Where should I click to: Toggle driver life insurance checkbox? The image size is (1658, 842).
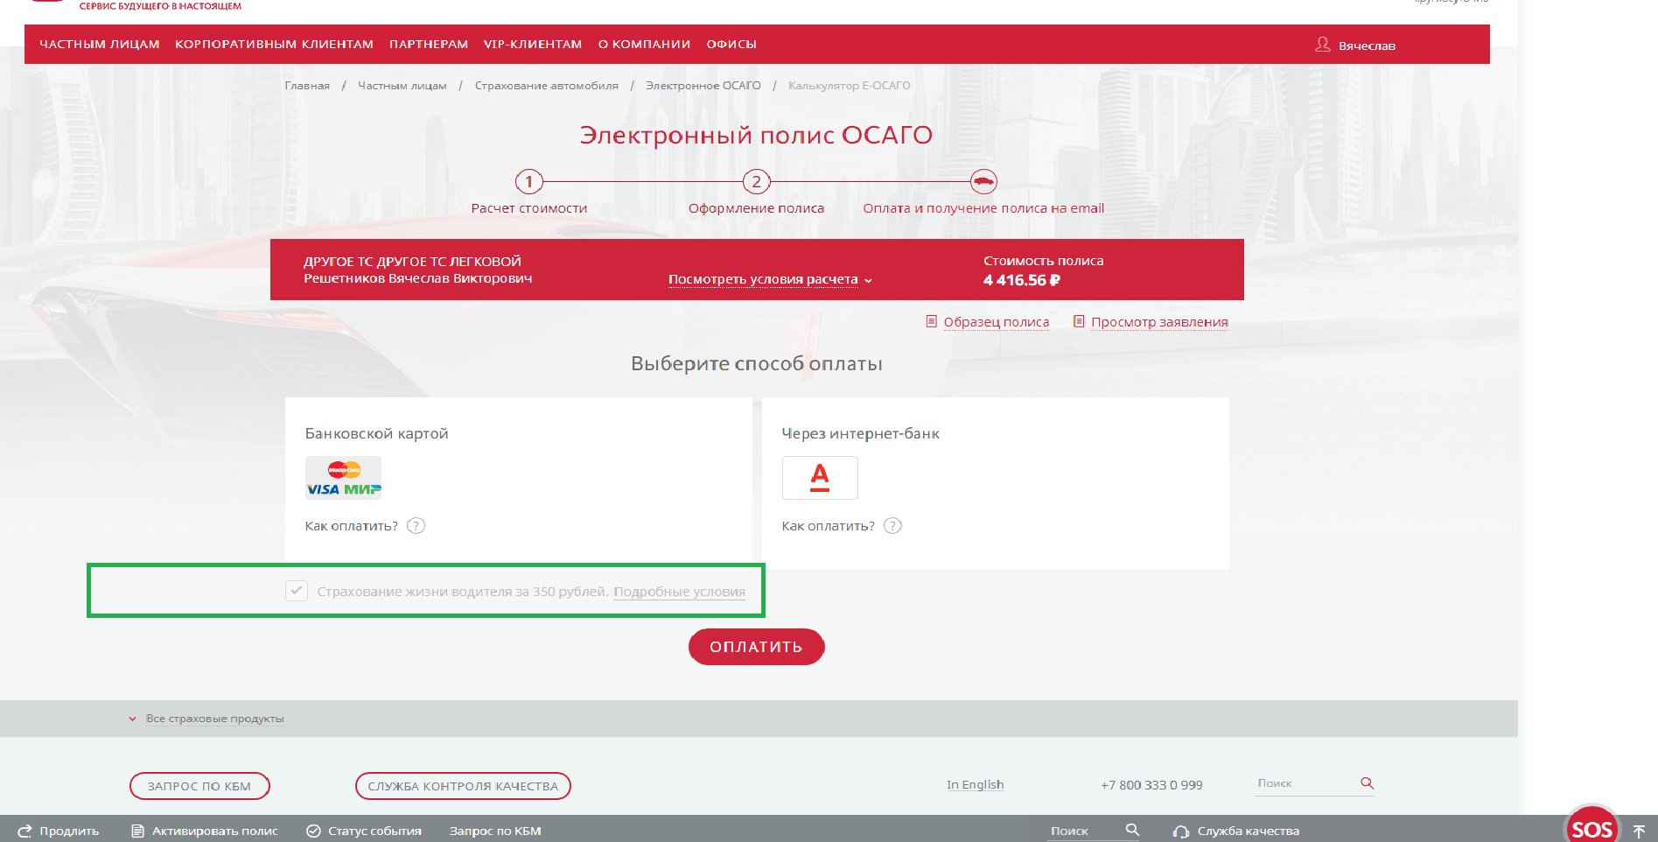pyautogui.click(x=297, y=591)
